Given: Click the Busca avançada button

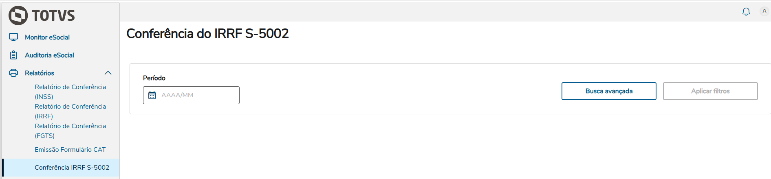Looking at the screenshot, I should tap(608, 91).
